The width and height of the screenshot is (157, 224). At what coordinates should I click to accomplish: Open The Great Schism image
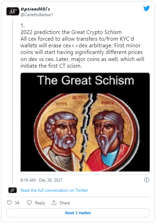pos(85,122)
